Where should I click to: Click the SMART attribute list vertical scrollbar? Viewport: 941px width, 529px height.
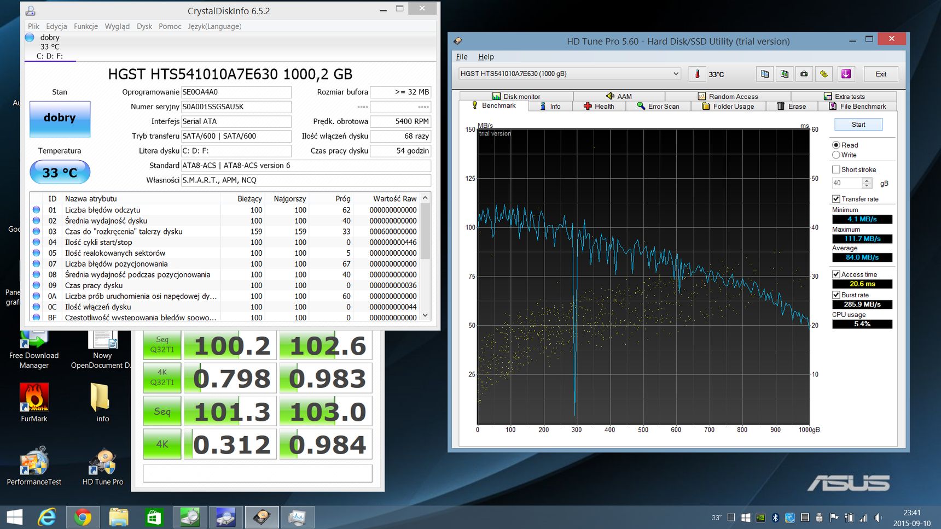click(426, 256)
